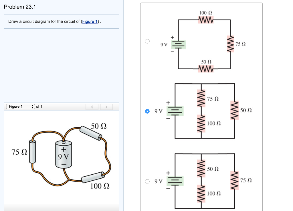Image resolution: width=293 pixels, height=211 pixels.
Task: Click the Figure 1 stepper arrows
Action: [x=32, y=106]
